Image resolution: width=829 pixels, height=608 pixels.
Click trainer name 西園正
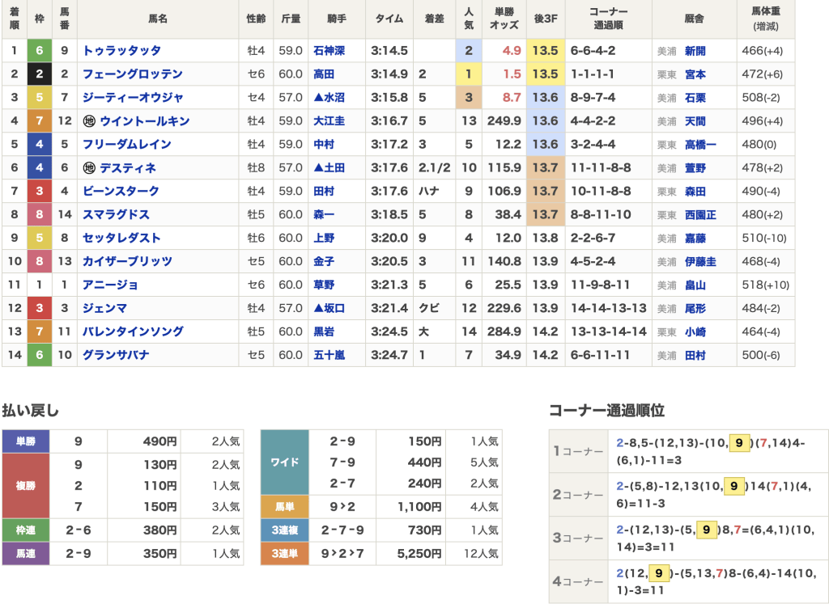[700, 215]
